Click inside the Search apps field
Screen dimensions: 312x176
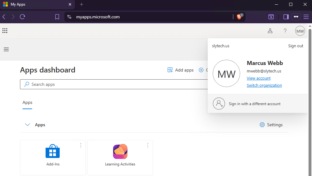(114, 84)
